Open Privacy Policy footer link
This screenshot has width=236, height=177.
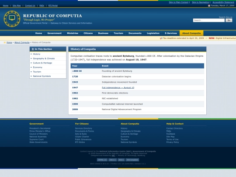(173, 142)
